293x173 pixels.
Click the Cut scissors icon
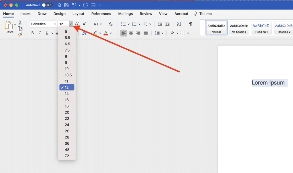(20, 22)
